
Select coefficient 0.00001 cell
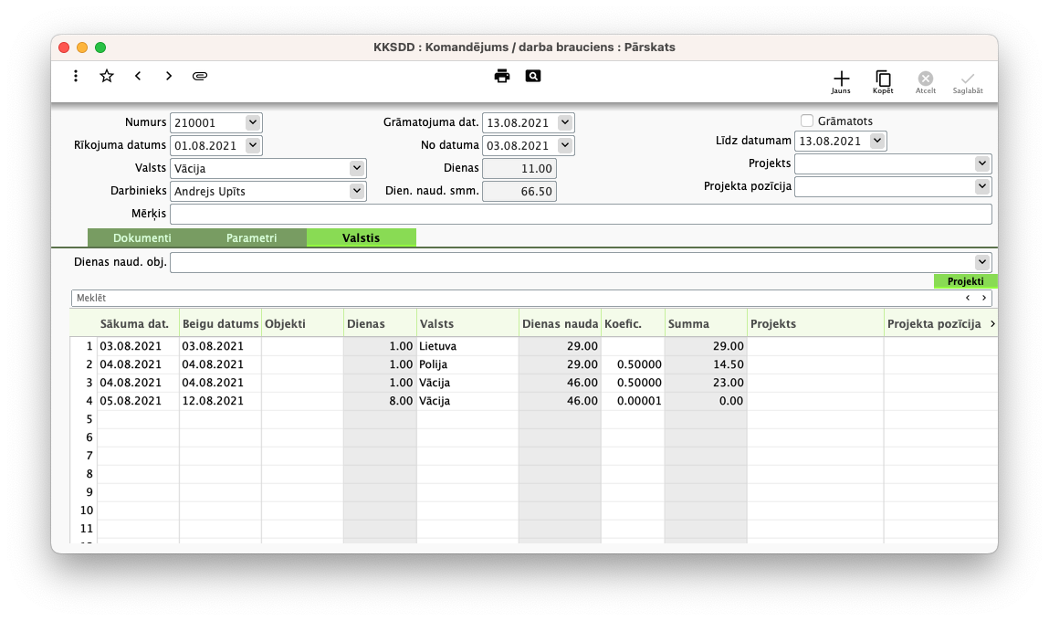[633, 401]
